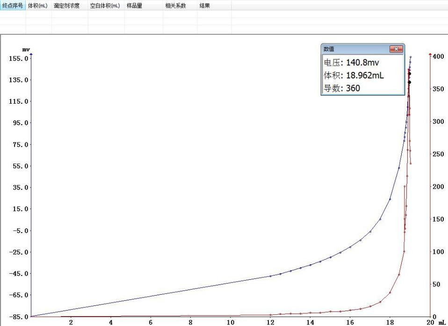
Task: Select the 空白体积(mL) column header
Action: [105, 6]
